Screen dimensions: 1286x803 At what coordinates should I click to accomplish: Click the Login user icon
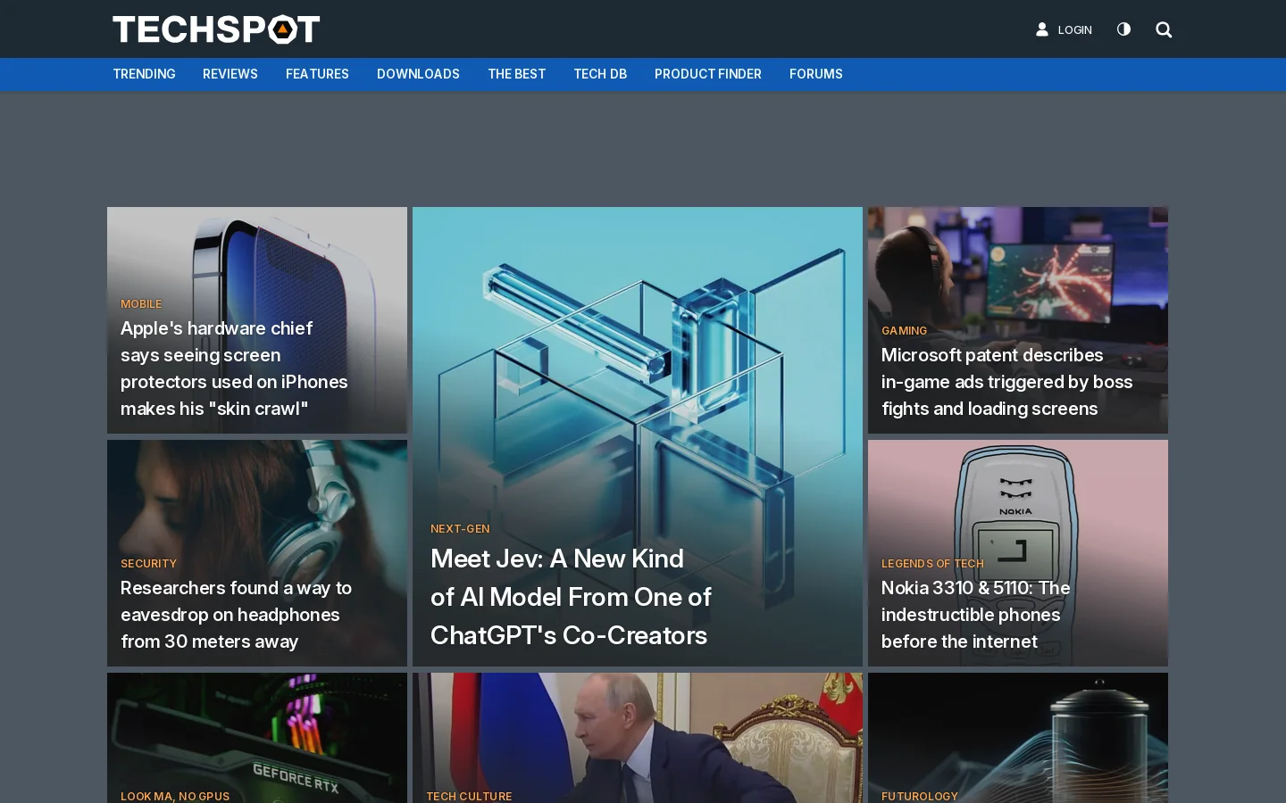click(x=1041, y=29)
